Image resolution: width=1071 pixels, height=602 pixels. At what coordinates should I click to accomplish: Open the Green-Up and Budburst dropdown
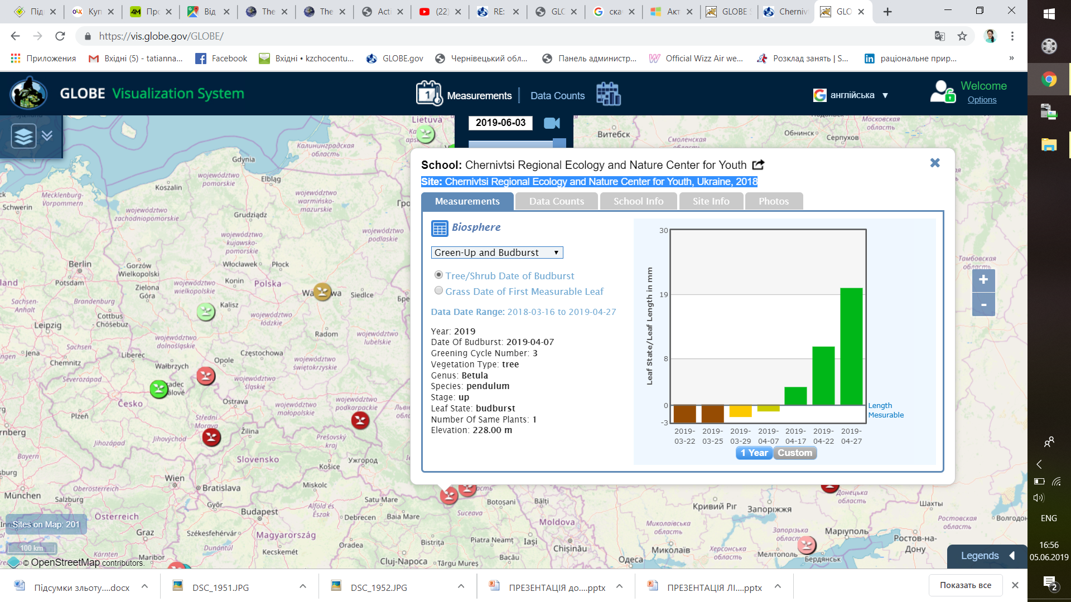click(x=496, y=253)
